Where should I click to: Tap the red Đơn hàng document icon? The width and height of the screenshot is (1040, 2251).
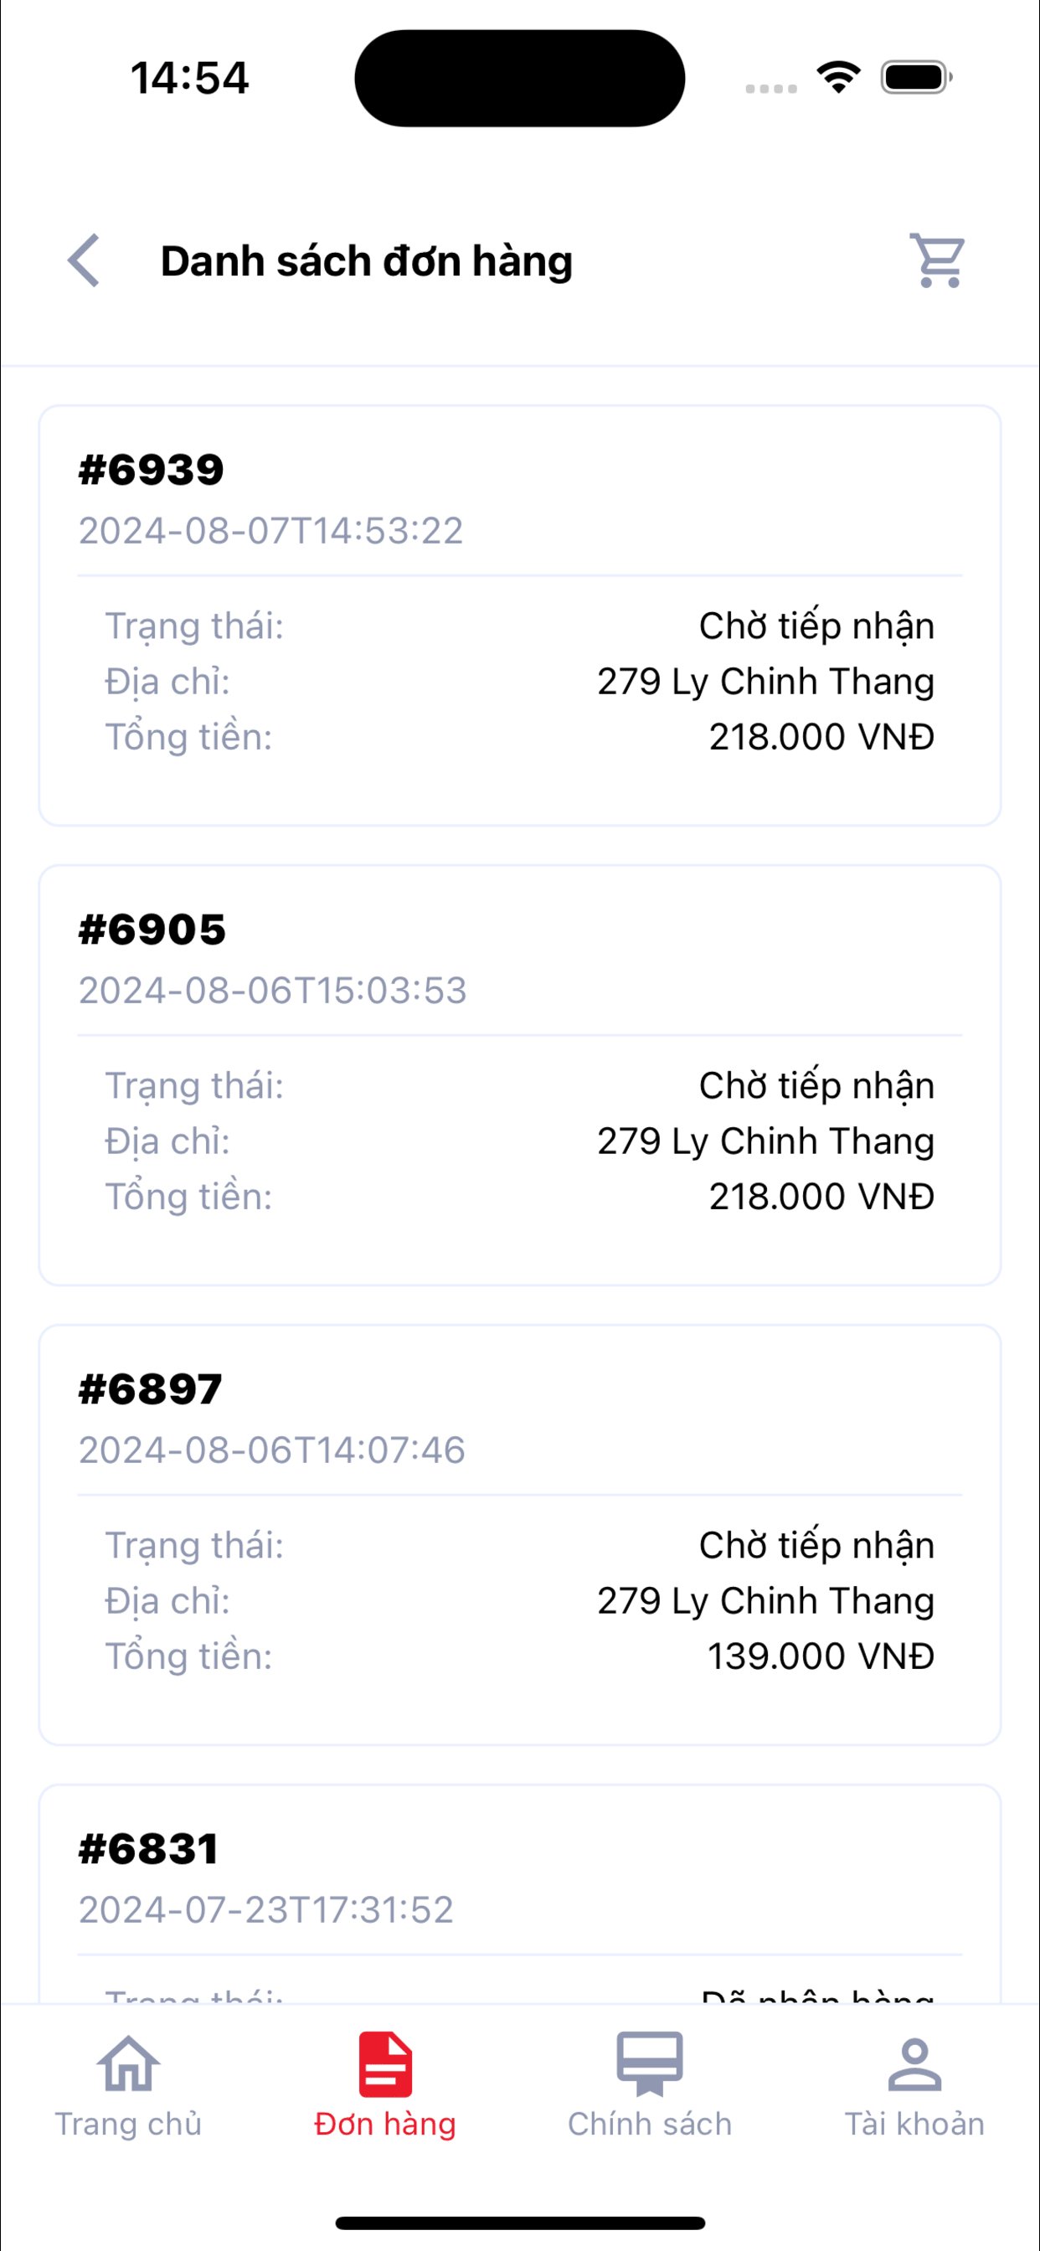tap(385, 2064)
